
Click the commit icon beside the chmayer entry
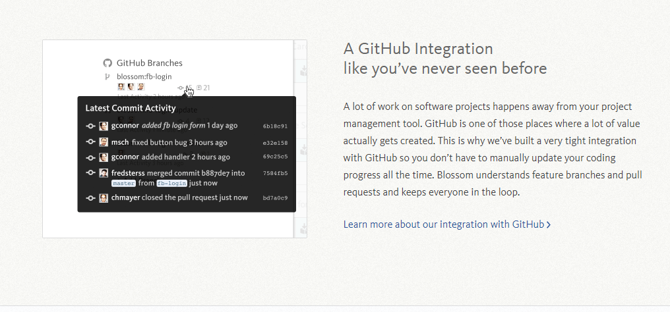coord(90,197)
